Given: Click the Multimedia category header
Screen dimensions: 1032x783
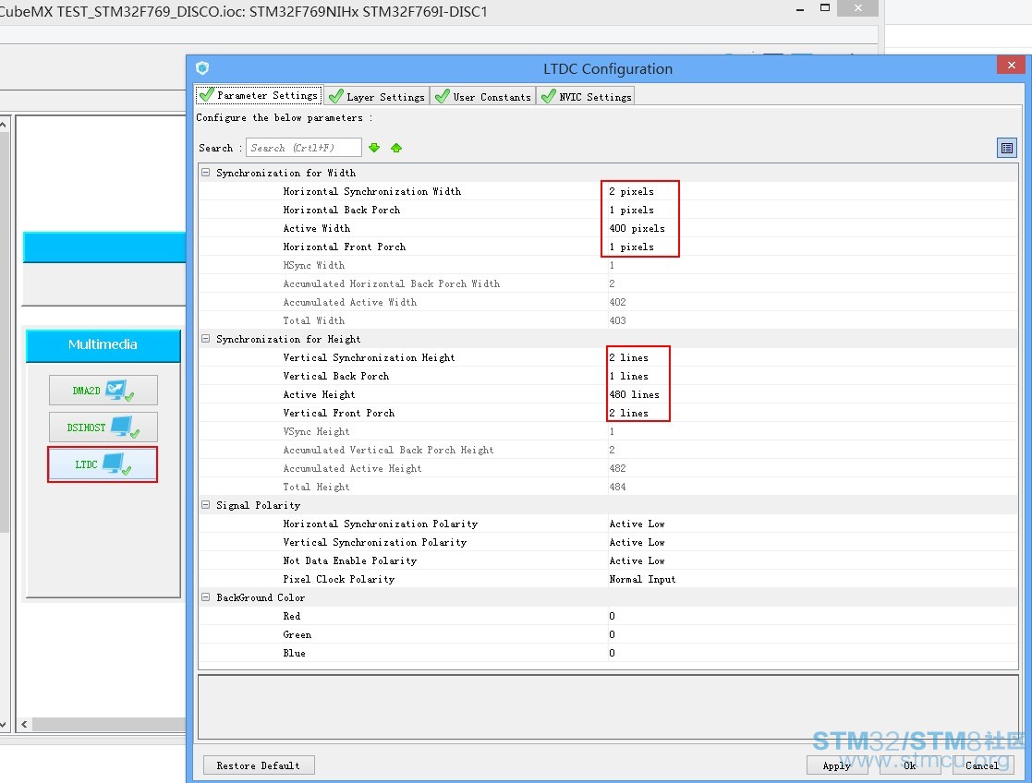Looking at the screenshot, I should coord(103,344).
